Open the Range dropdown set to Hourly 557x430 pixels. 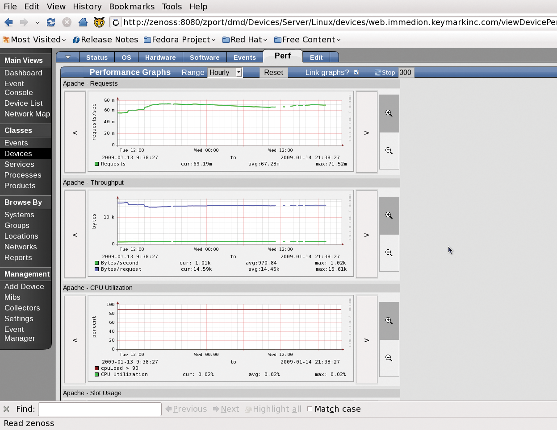point(225,72)
